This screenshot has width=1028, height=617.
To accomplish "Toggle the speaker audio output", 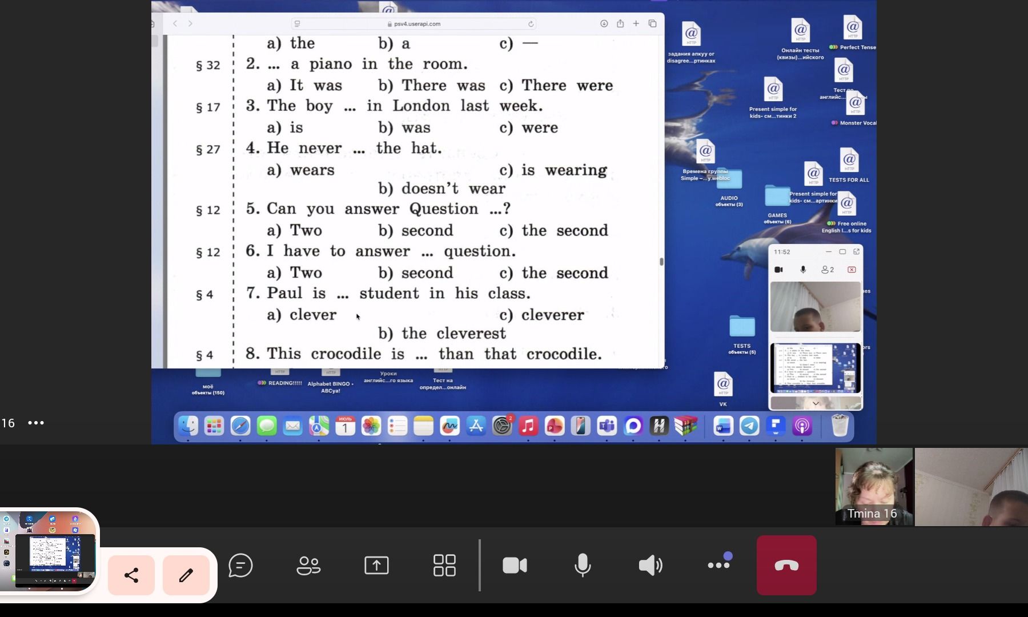I will 650,566.
